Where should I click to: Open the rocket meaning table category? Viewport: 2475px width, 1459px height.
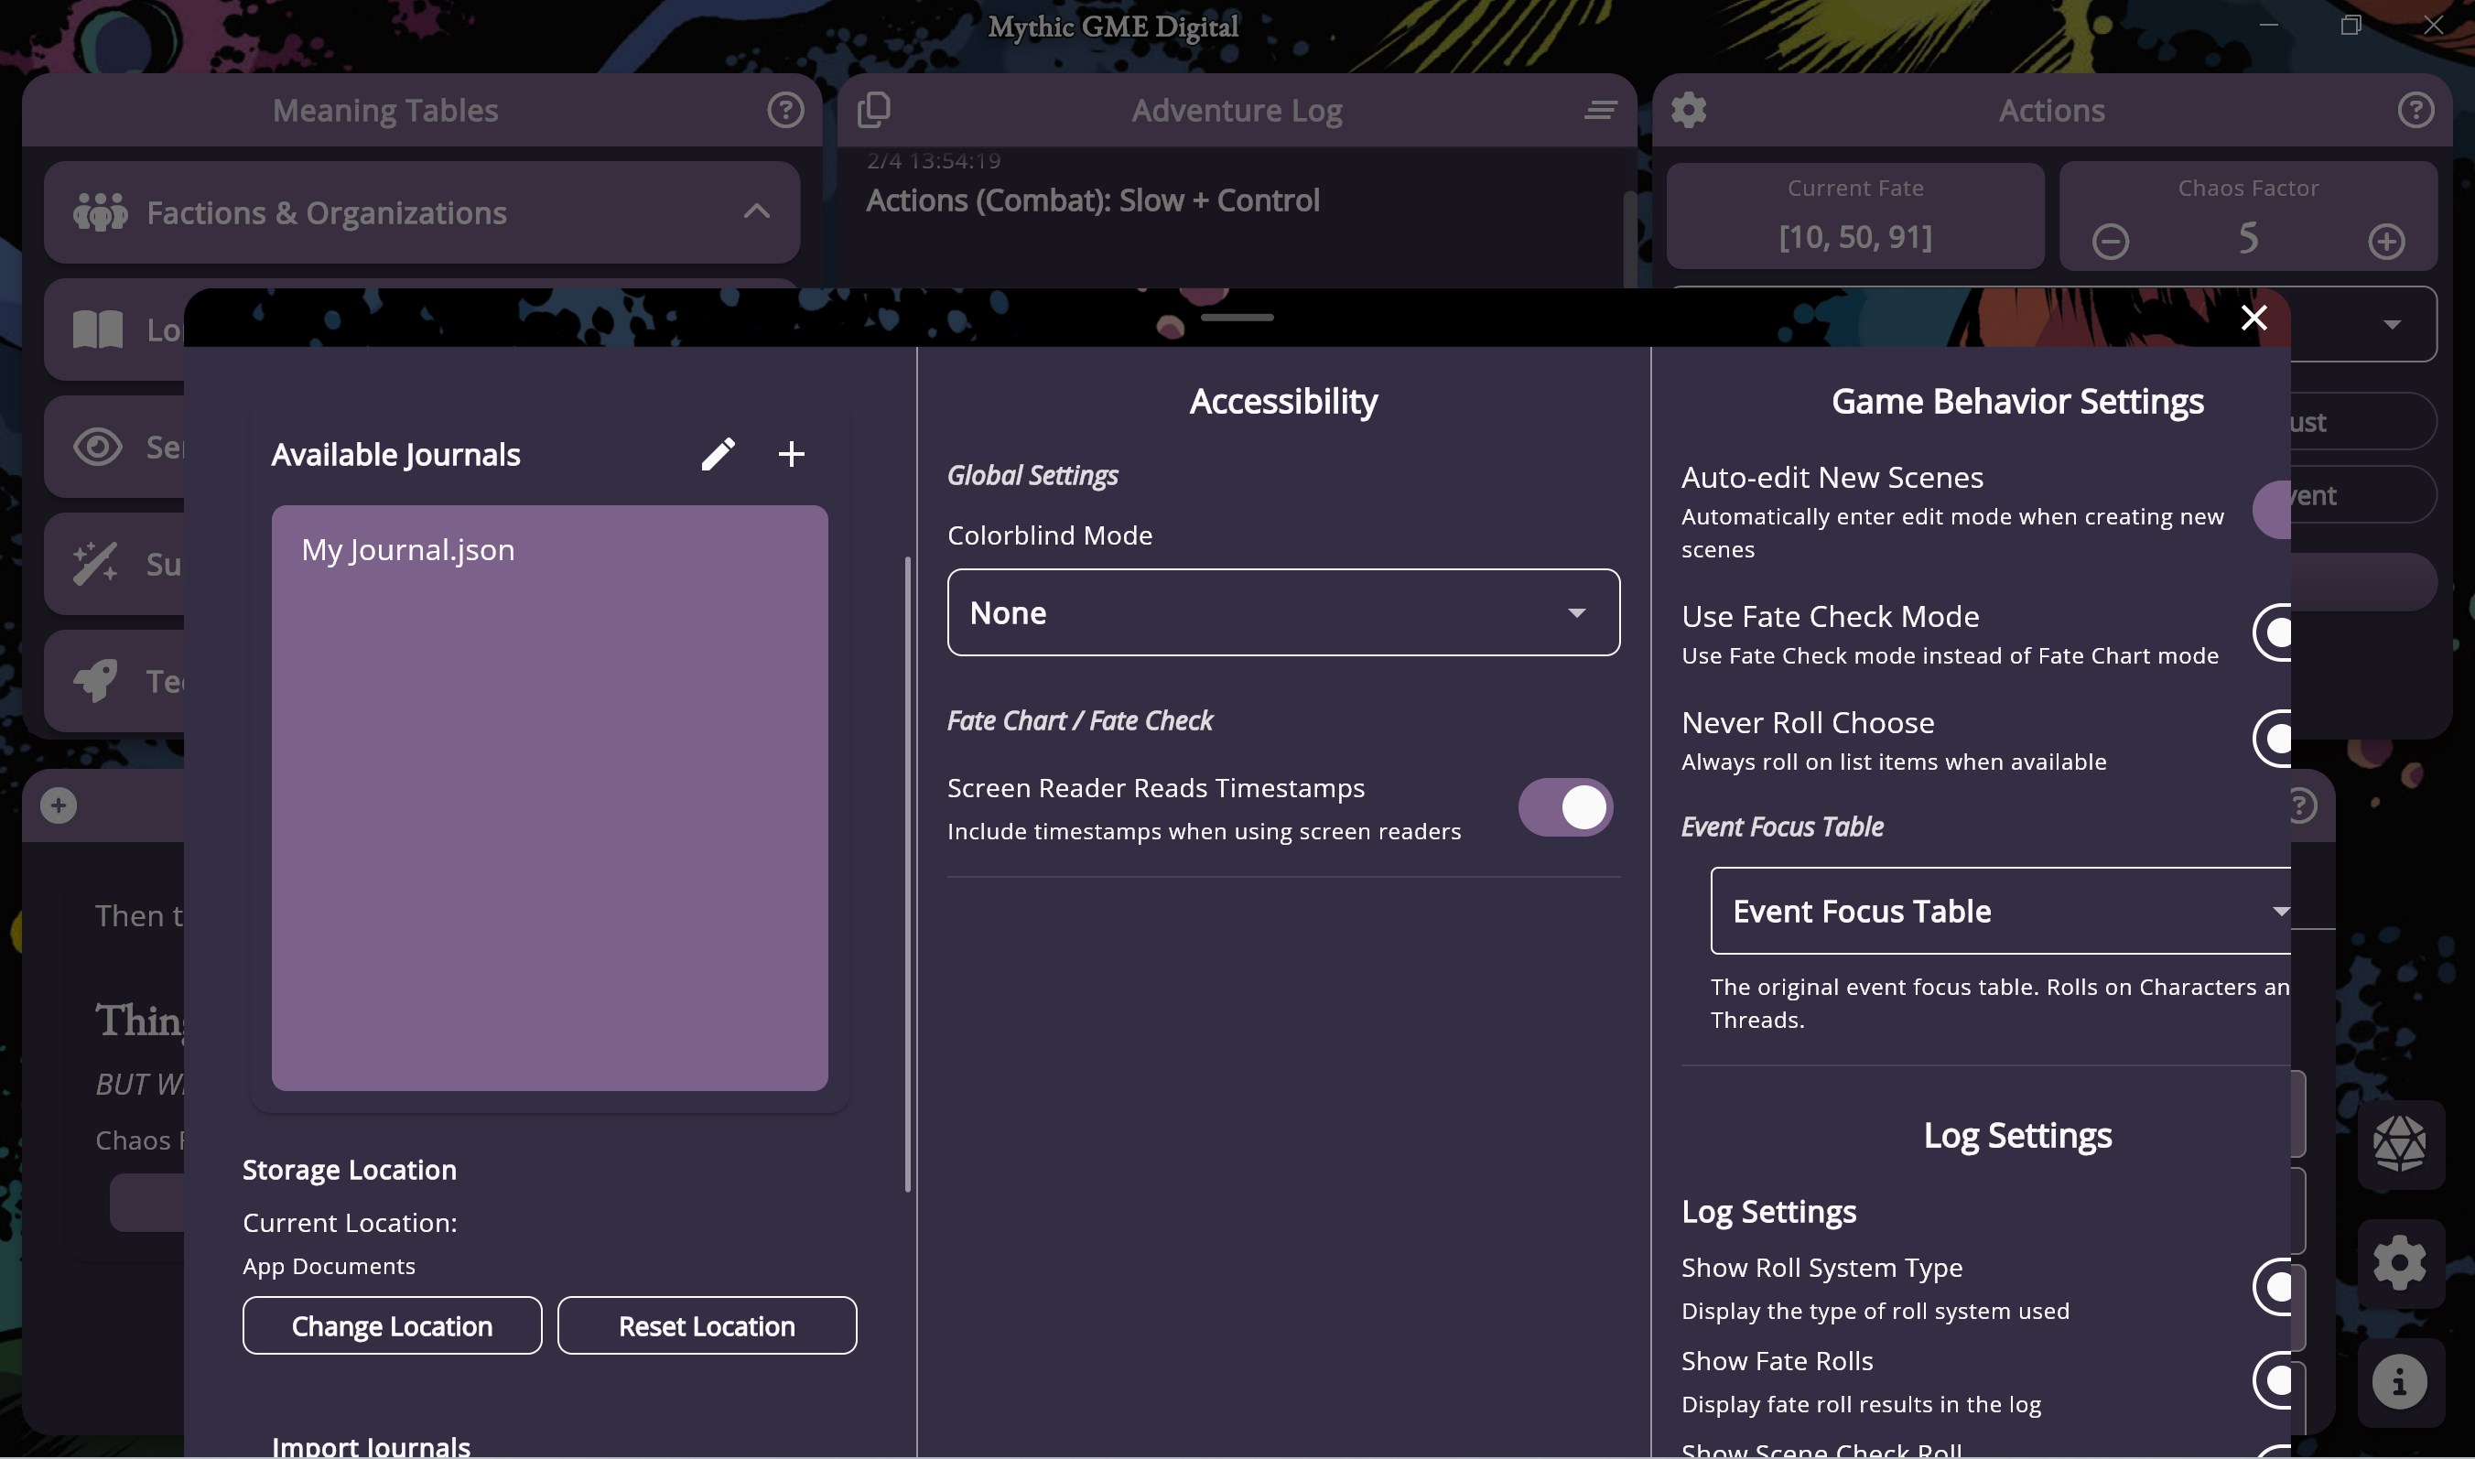[94, 680]
